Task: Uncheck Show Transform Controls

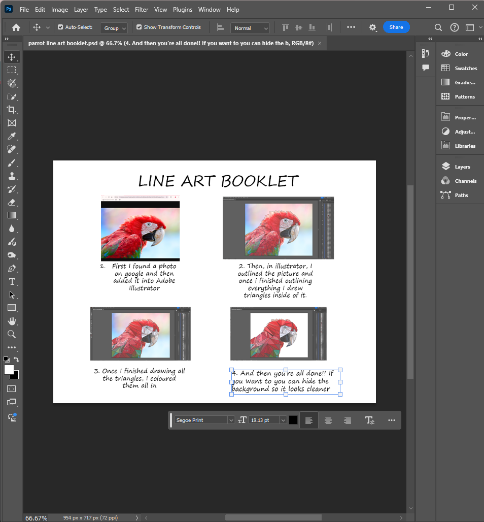Action: pos(139,27)
